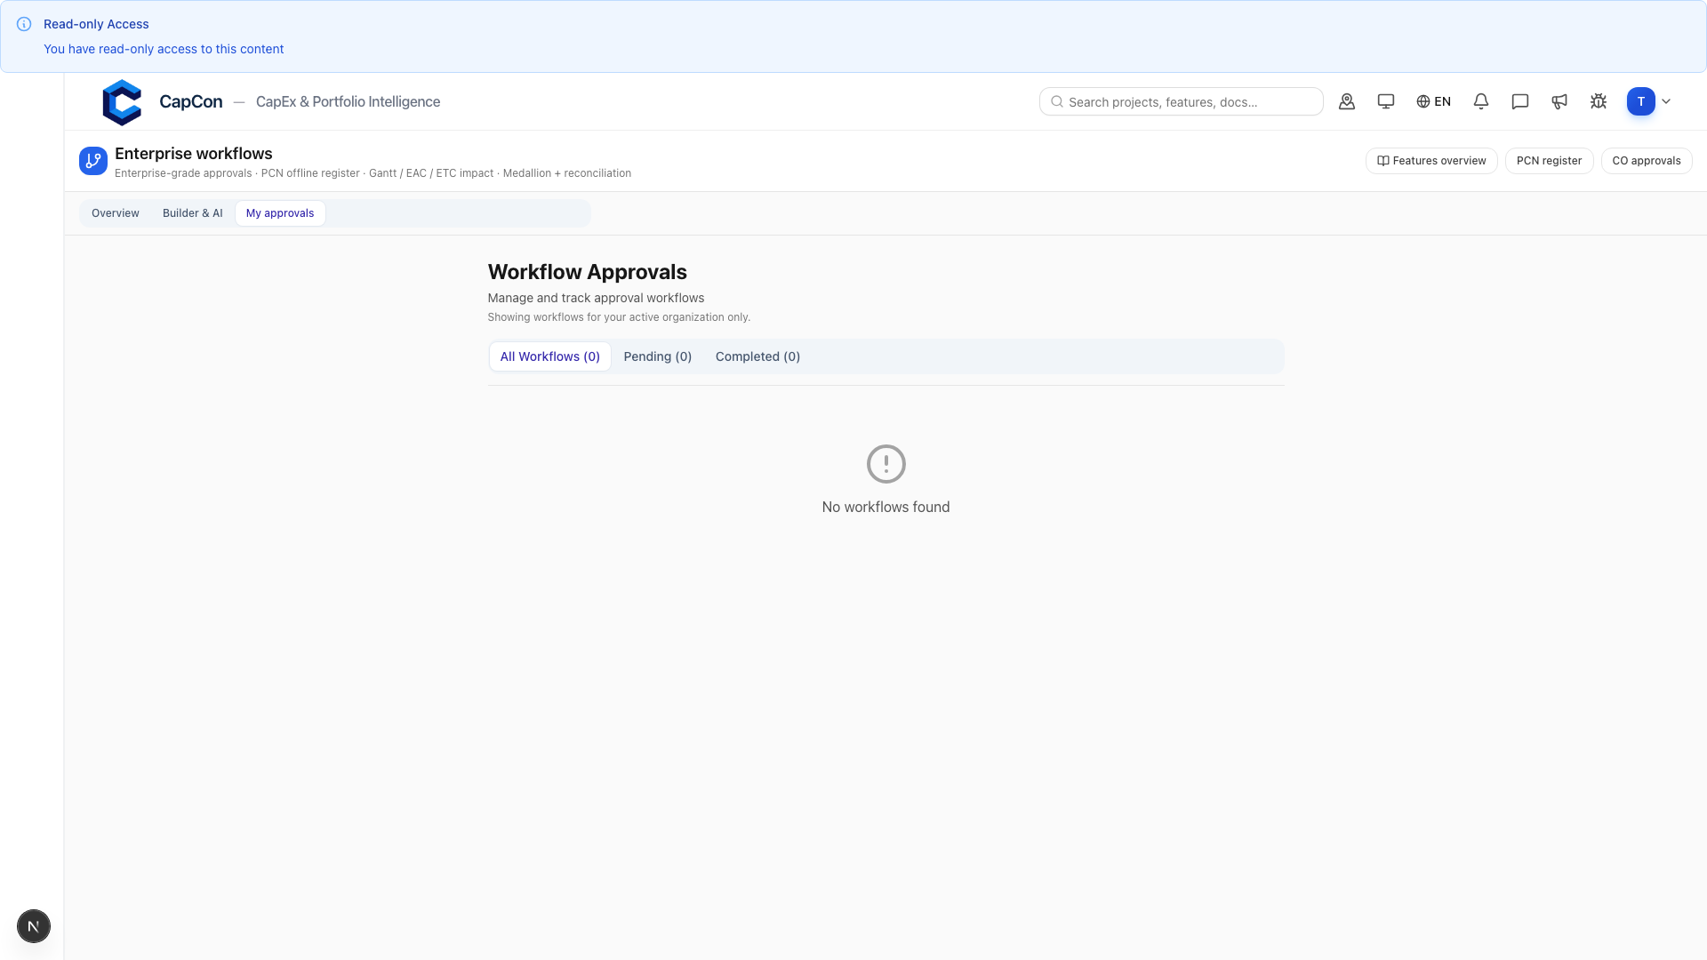Open the notifications bell
1707x960 pixels.
1481,101
